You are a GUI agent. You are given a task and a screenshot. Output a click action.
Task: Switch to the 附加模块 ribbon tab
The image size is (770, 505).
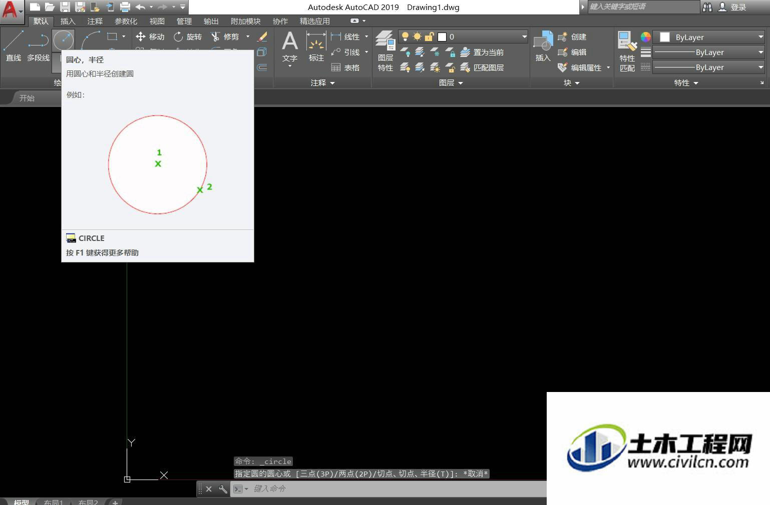click(x=245, y=21)
